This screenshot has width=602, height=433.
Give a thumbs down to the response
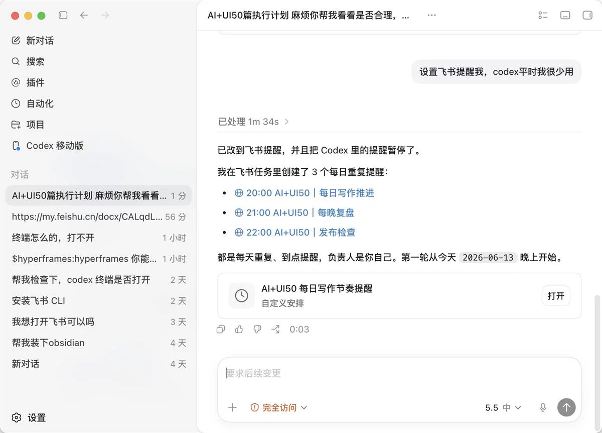[257, 330]
